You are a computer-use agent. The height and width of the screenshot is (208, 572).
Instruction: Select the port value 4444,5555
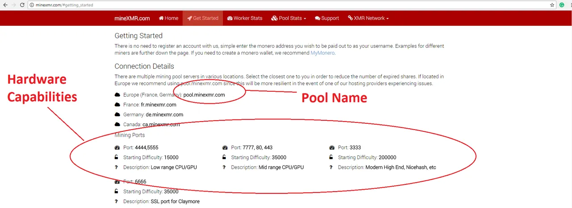pyautogui.click(x=147, y=147)
